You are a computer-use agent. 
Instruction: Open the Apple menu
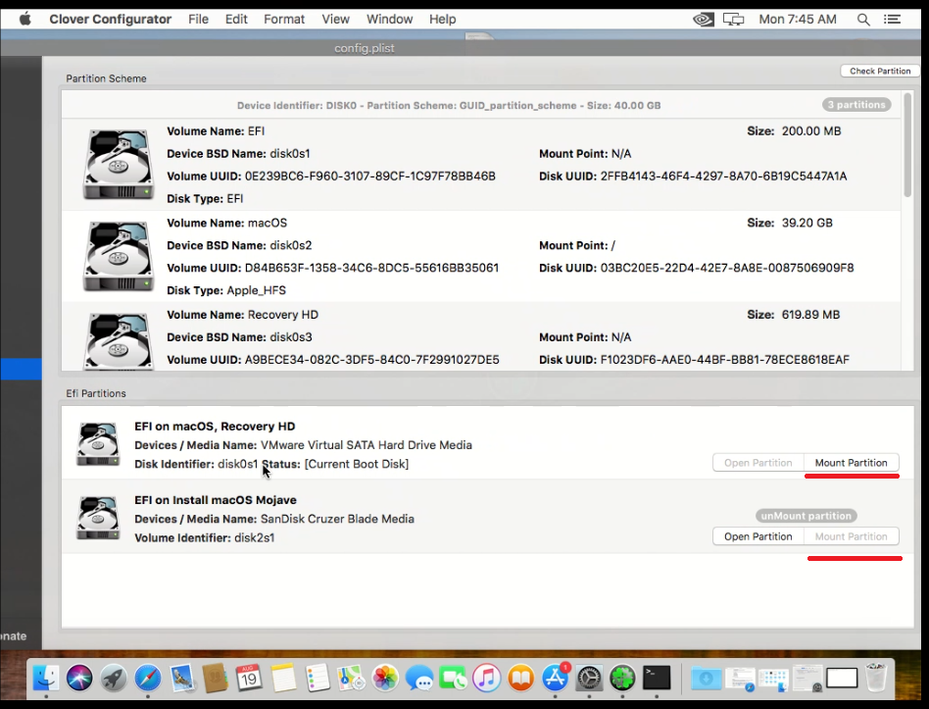click(24, 19)
